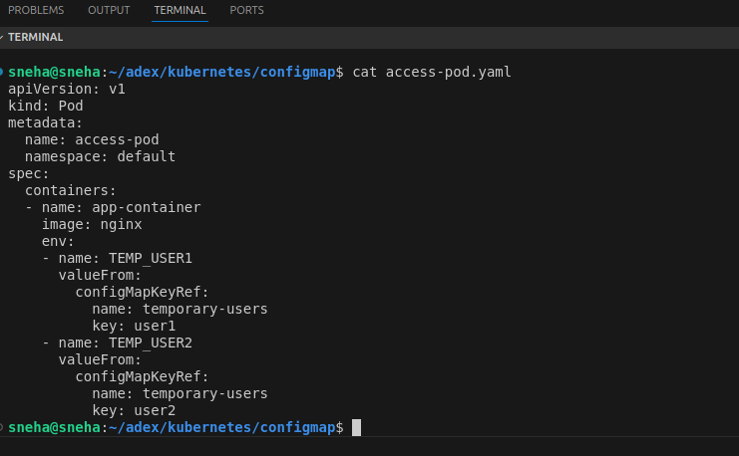This screenshot has width=739, height=456.
Task: Click the image: nginx line
Action: click(92, 225)
